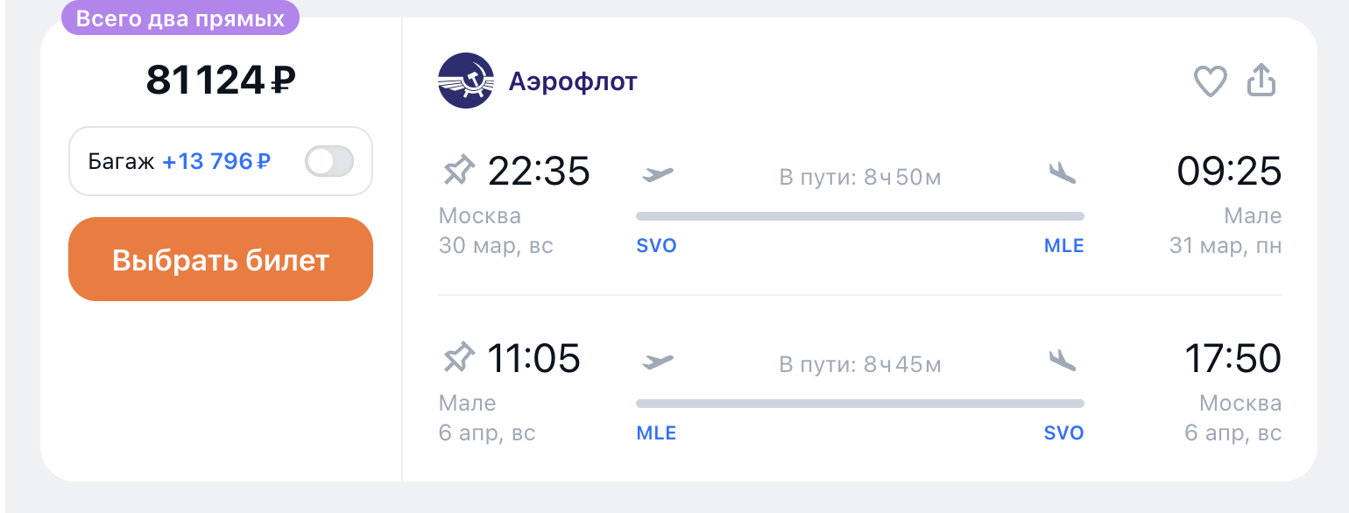
Task: Click landing plane icon on return flight
Action: (1062, 360)
